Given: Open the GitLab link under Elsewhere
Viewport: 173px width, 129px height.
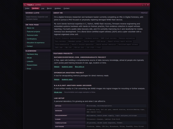Looking at the screenshot, I should click(29, 58).
